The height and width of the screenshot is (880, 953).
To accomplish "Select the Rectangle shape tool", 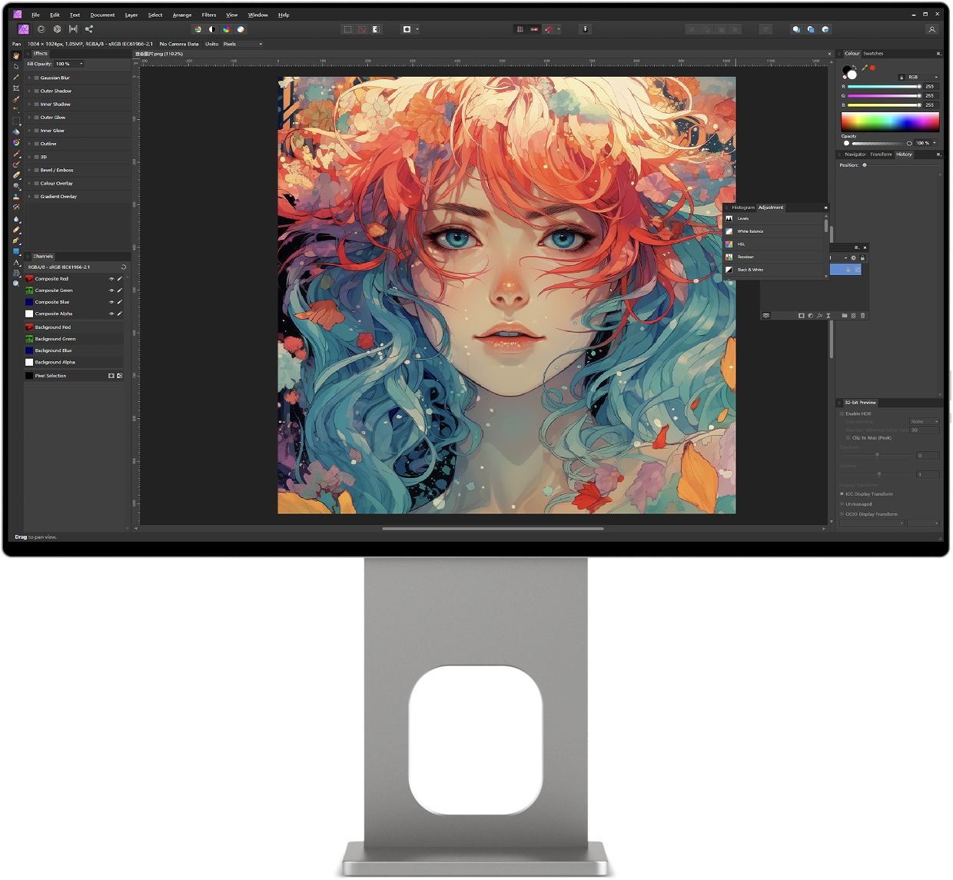I will (x=16, y=251).
